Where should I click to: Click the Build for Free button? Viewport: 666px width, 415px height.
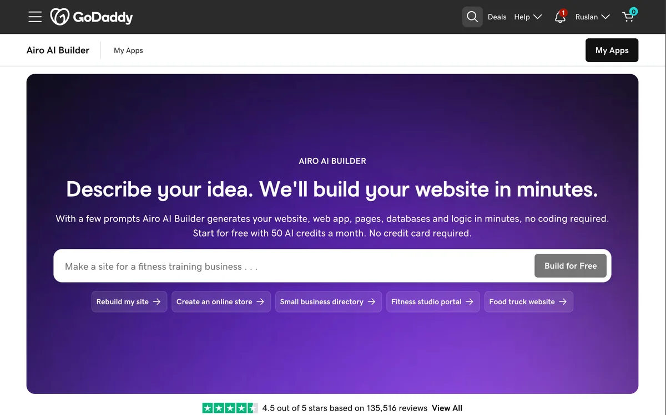(571, 266)
